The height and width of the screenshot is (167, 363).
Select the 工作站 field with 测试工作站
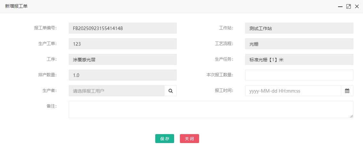[x=299, y=28]
